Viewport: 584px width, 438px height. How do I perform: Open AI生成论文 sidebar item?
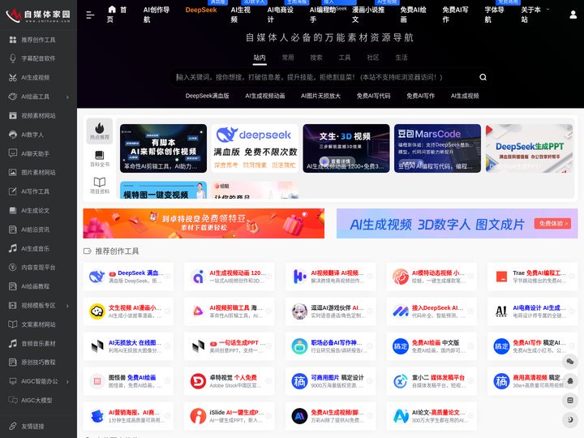tap(38, 210)
